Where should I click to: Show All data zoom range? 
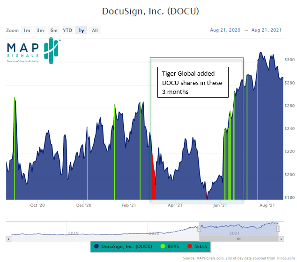point(95,30)
